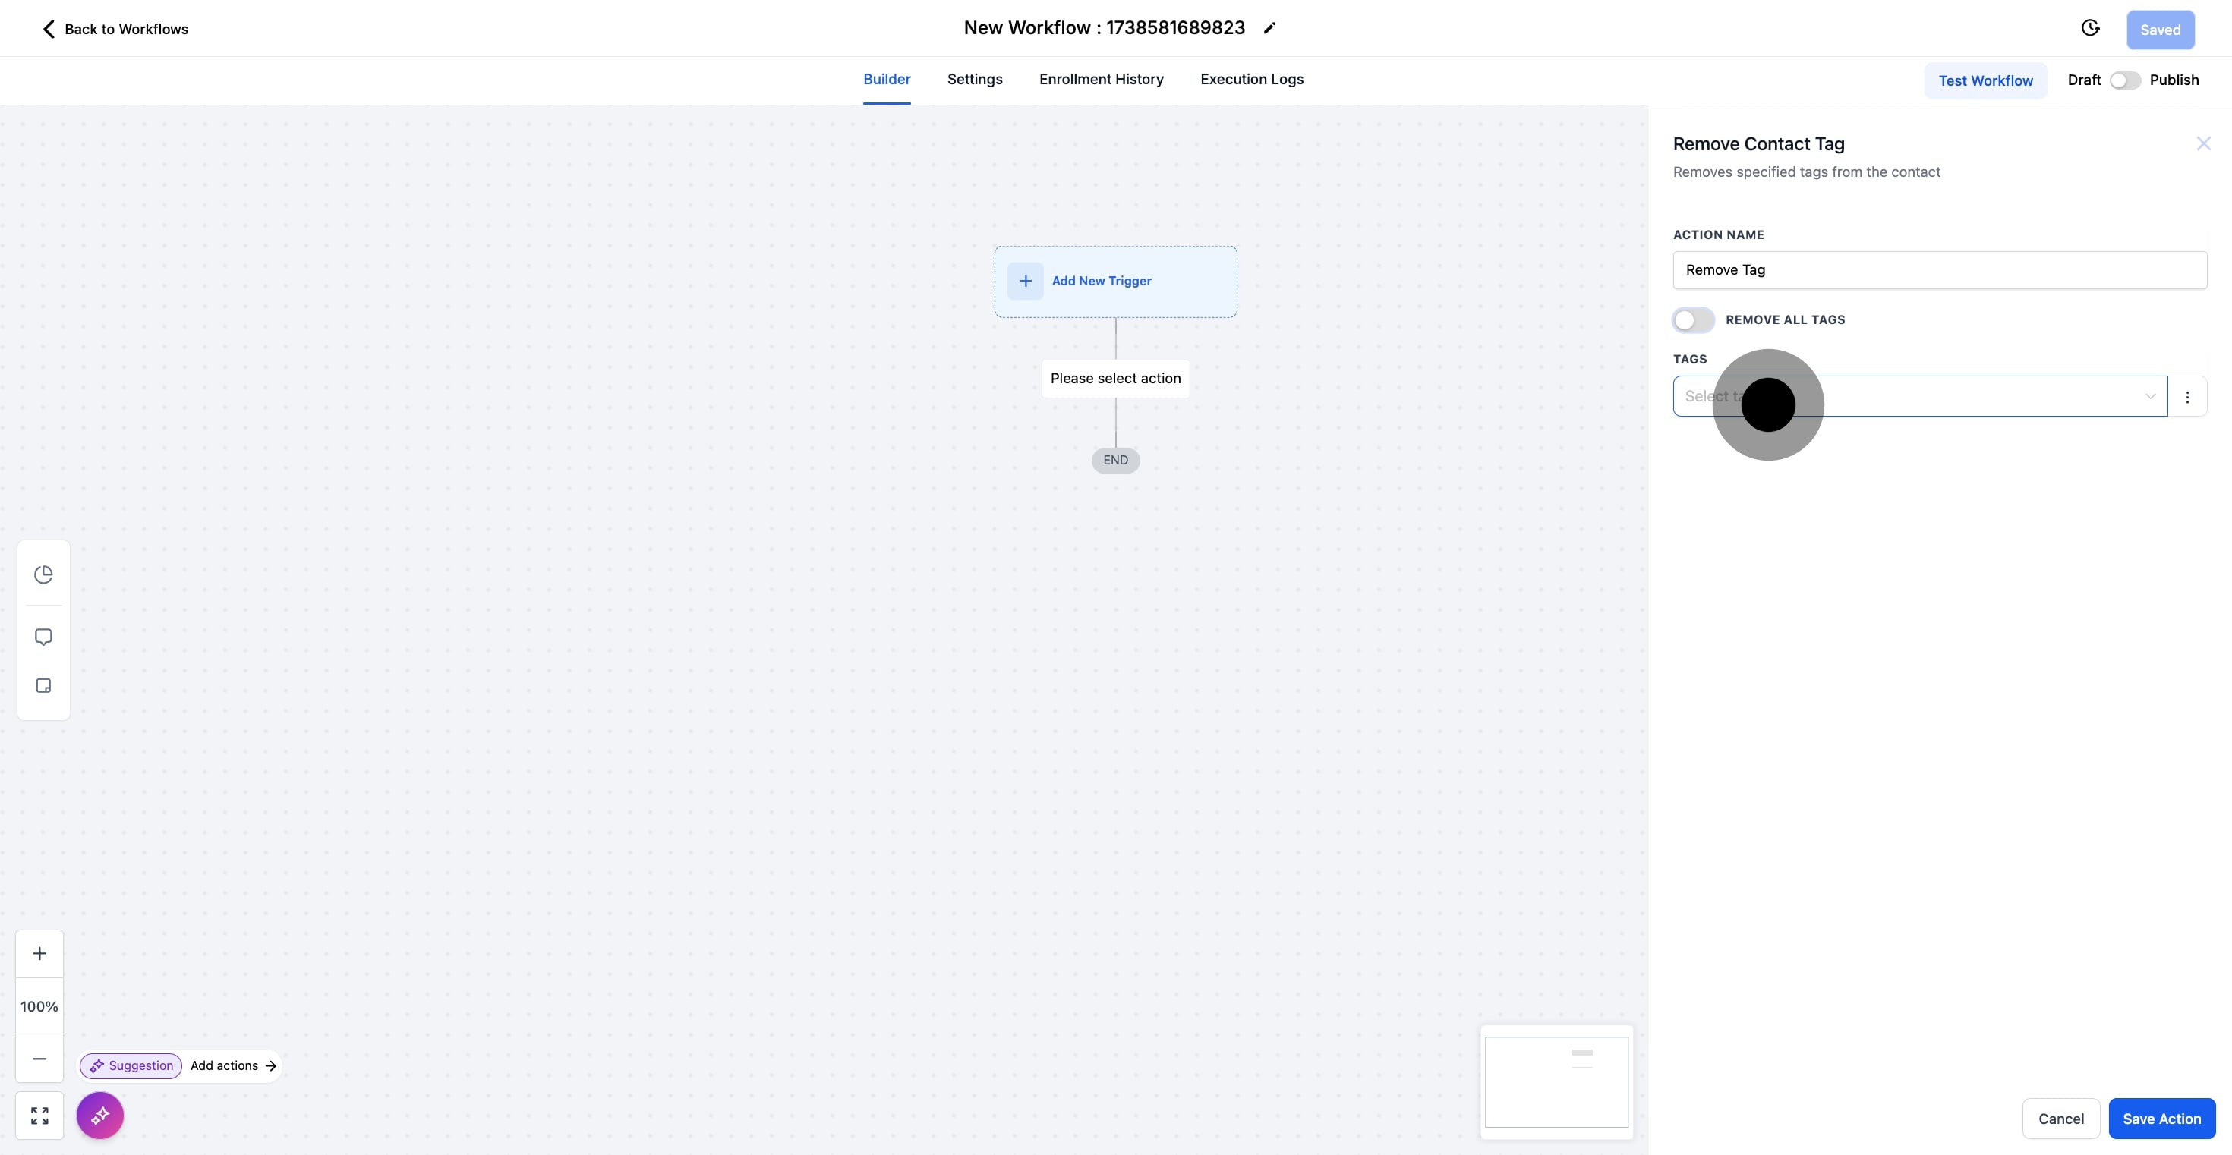Switch to the Settings tab
Viewport: 2232px width, 1155px height.
(x=974, y=80)
